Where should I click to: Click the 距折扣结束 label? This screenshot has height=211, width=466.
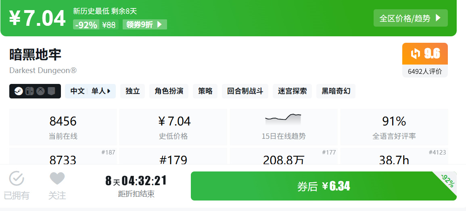(x=136, y=194)
